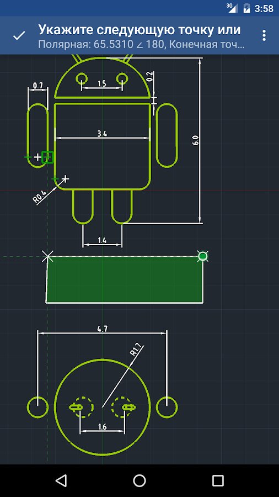Tap the Android home navigation button

139,480
